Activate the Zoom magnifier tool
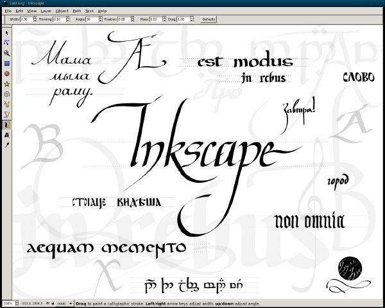This screenshot has height=308, width=385. (6, 53)
